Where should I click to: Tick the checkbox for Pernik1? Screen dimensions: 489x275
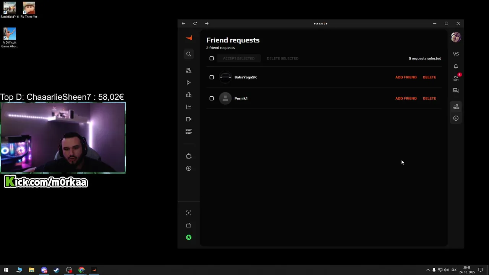tap(212, 99)
